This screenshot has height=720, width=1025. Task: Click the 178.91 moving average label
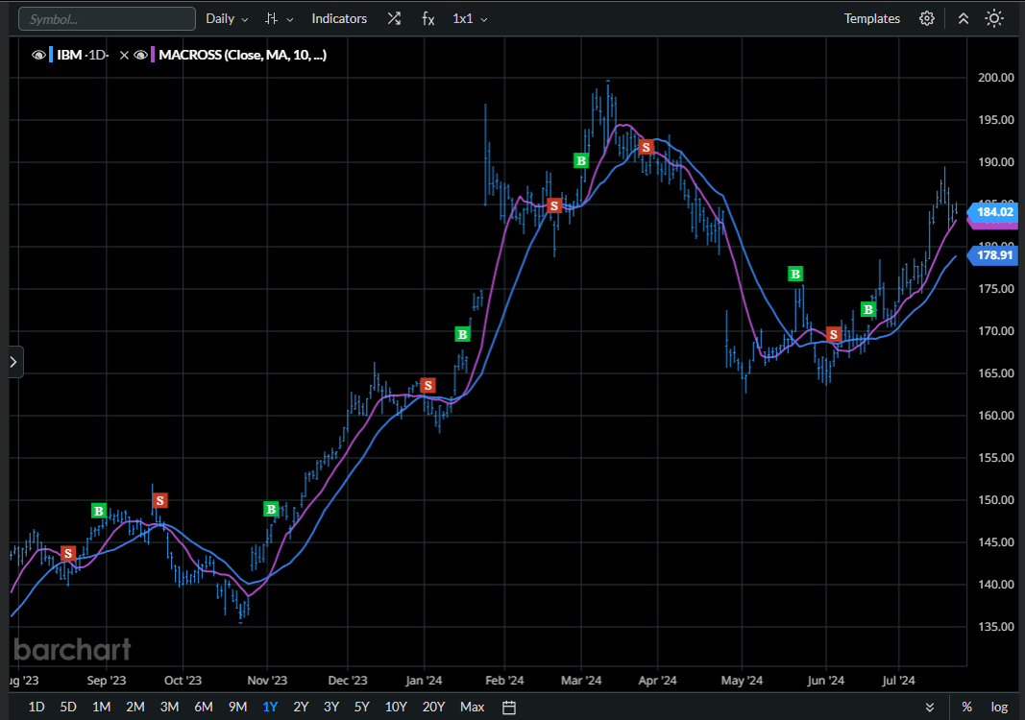(x=993, y=255)
